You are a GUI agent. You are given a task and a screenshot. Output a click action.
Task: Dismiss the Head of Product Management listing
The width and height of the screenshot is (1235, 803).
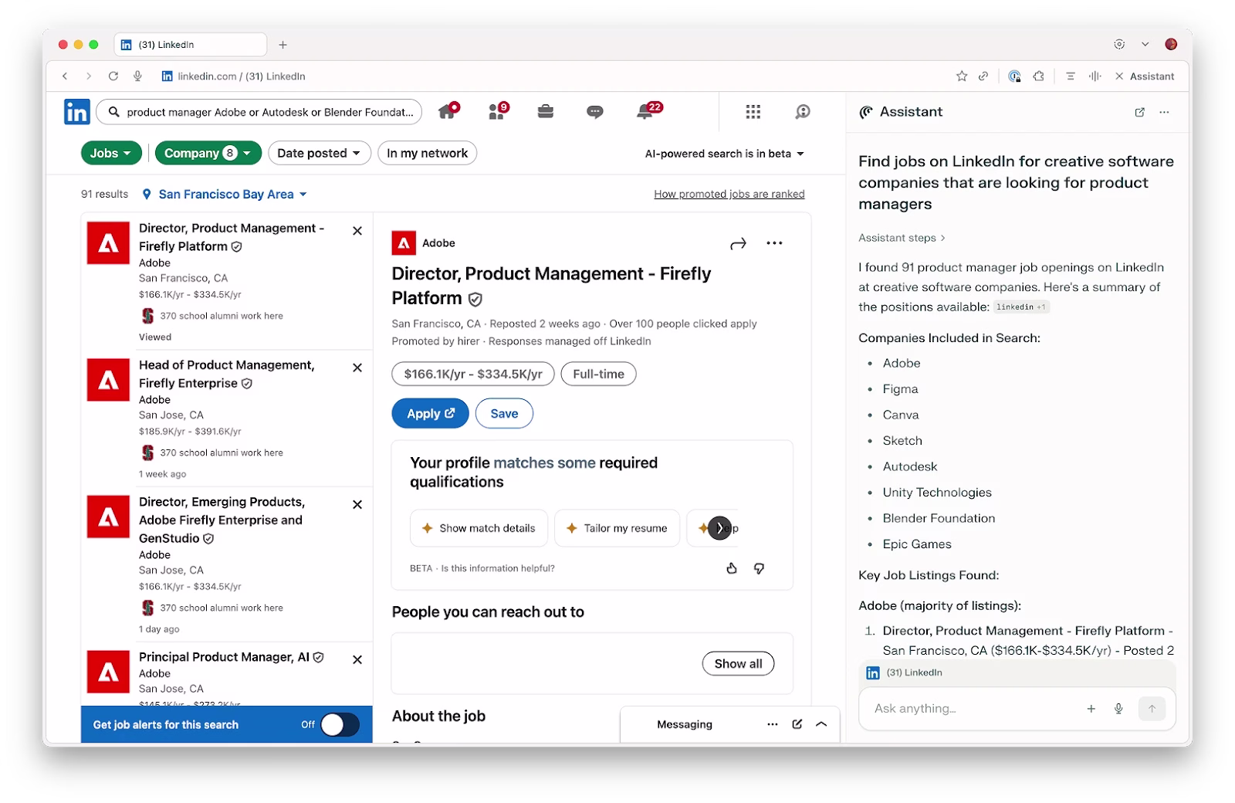click(357, 368)
